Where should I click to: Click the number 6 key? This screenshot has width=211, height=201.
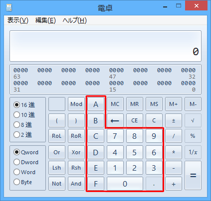click(154, 152)
